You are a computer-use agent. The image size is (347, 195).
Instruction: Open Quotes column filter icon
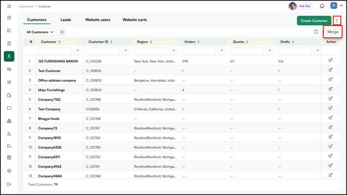point(270,51)
